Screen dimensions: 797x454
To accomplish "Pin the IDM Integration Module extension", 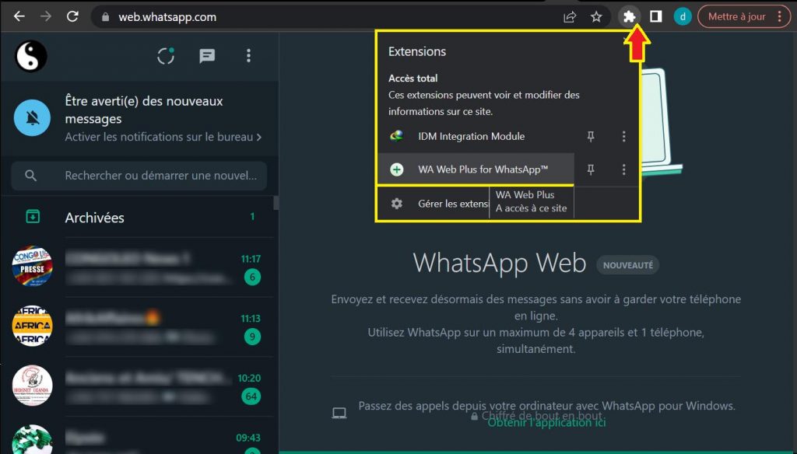I will click(x=591, y=136).
